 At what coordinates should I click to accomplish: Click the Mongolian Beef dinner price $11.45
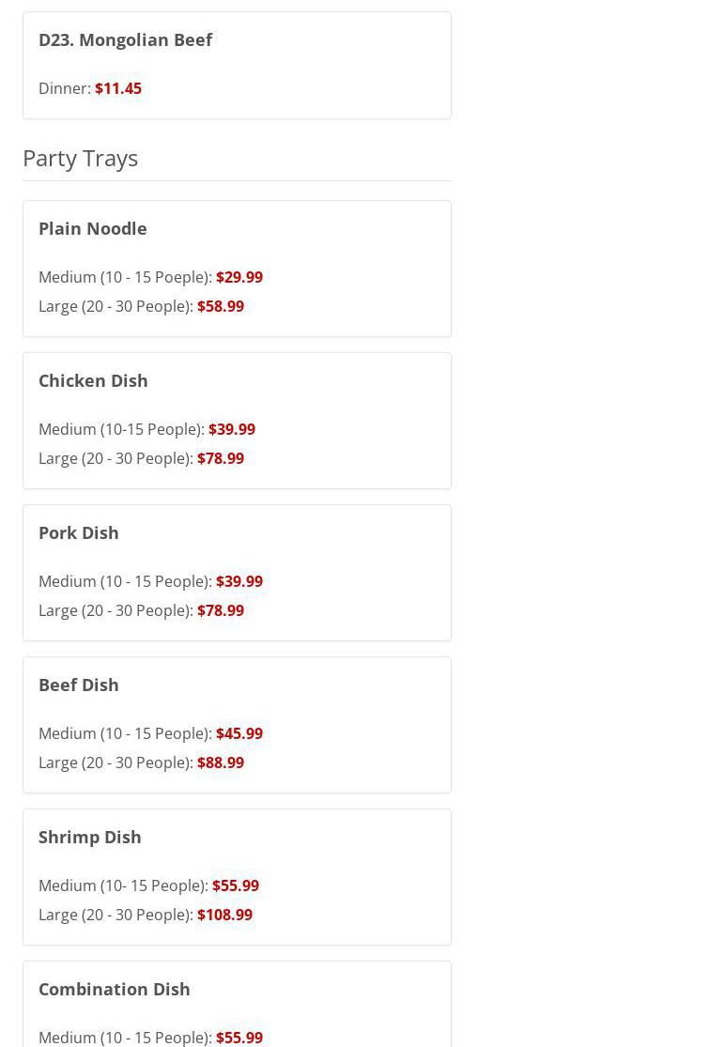click(x=118, y=88)
